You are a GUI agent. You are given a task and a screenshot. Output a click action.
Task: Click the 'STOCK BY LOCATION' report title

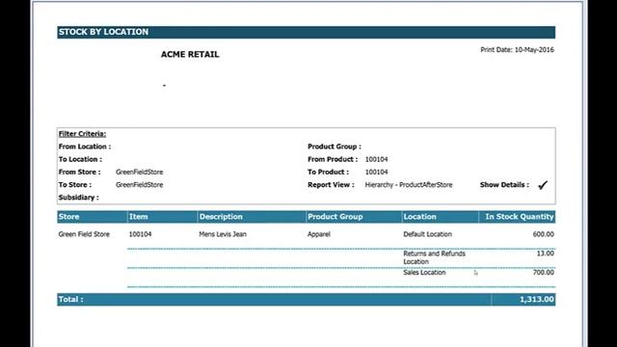(x=103, y=32)
